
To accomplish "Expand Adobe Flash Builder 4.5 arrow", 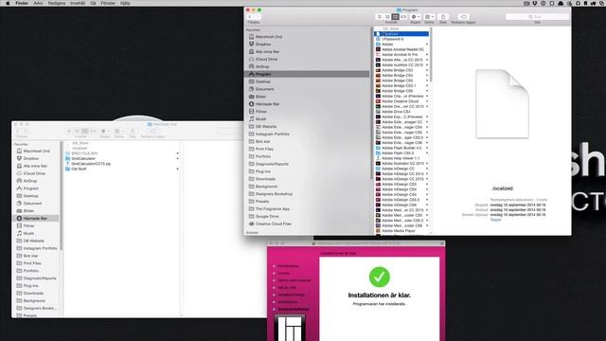I will [x=427, y=148].
